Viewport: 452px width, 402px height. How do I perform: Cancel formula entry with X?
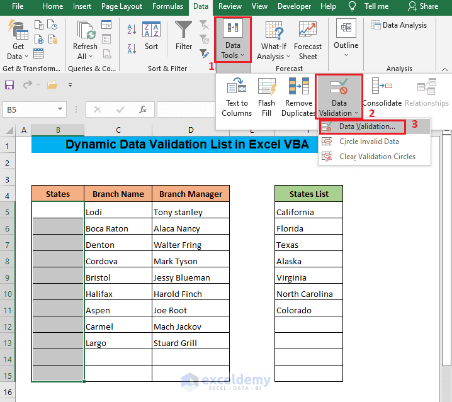[98, 109]
